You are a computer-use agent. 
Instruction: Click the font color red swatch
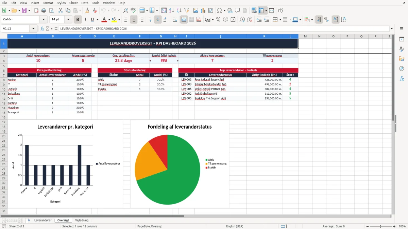(x=104, y=20)
